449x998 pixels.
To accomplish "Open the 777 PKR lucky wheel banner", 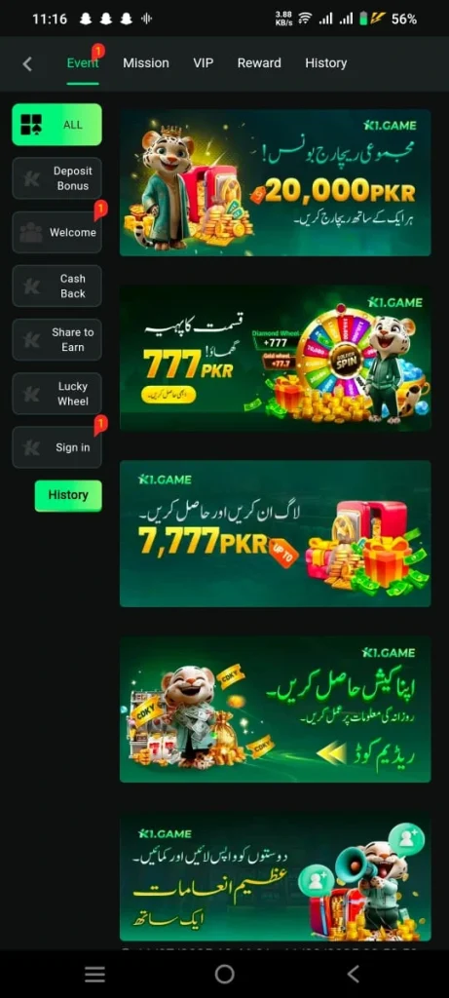I will [x=276, y=358].
